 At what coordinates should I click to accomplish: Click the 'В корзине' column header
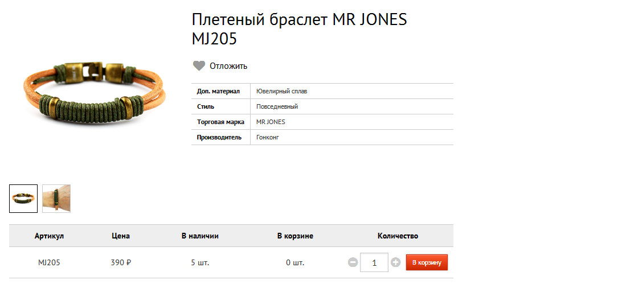coord(295,236)
